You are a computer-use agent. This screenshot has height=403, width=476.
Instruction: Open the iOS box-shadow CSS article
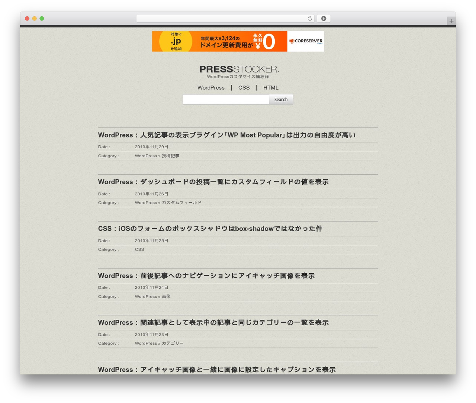[x=210, y=229]
